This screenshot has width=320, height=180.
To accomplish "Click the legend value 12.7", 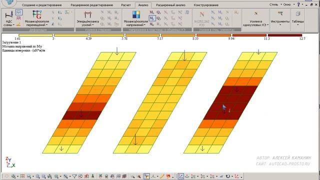I will coord(302,38).
